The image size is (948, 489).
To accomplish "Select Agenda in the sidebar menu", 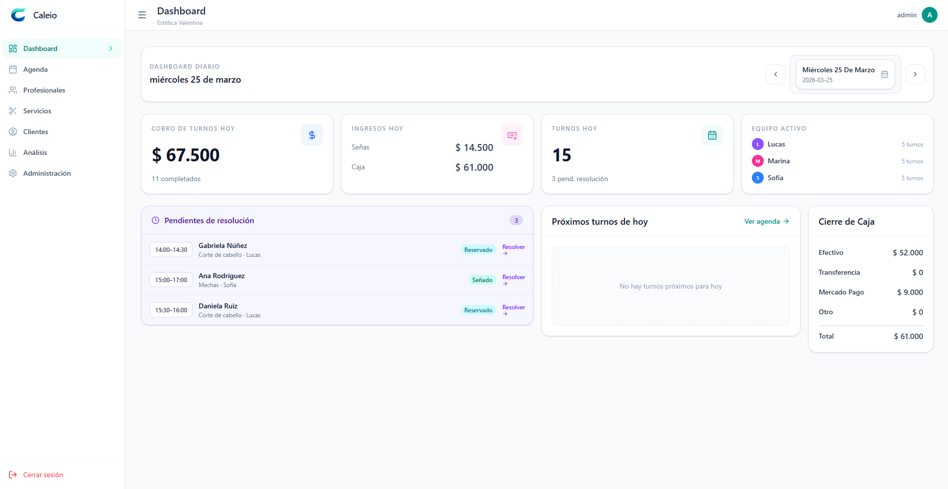I will pos(36,69).
